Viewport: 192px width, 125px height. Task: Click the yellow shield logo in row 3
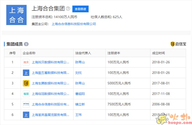[26, 83]
